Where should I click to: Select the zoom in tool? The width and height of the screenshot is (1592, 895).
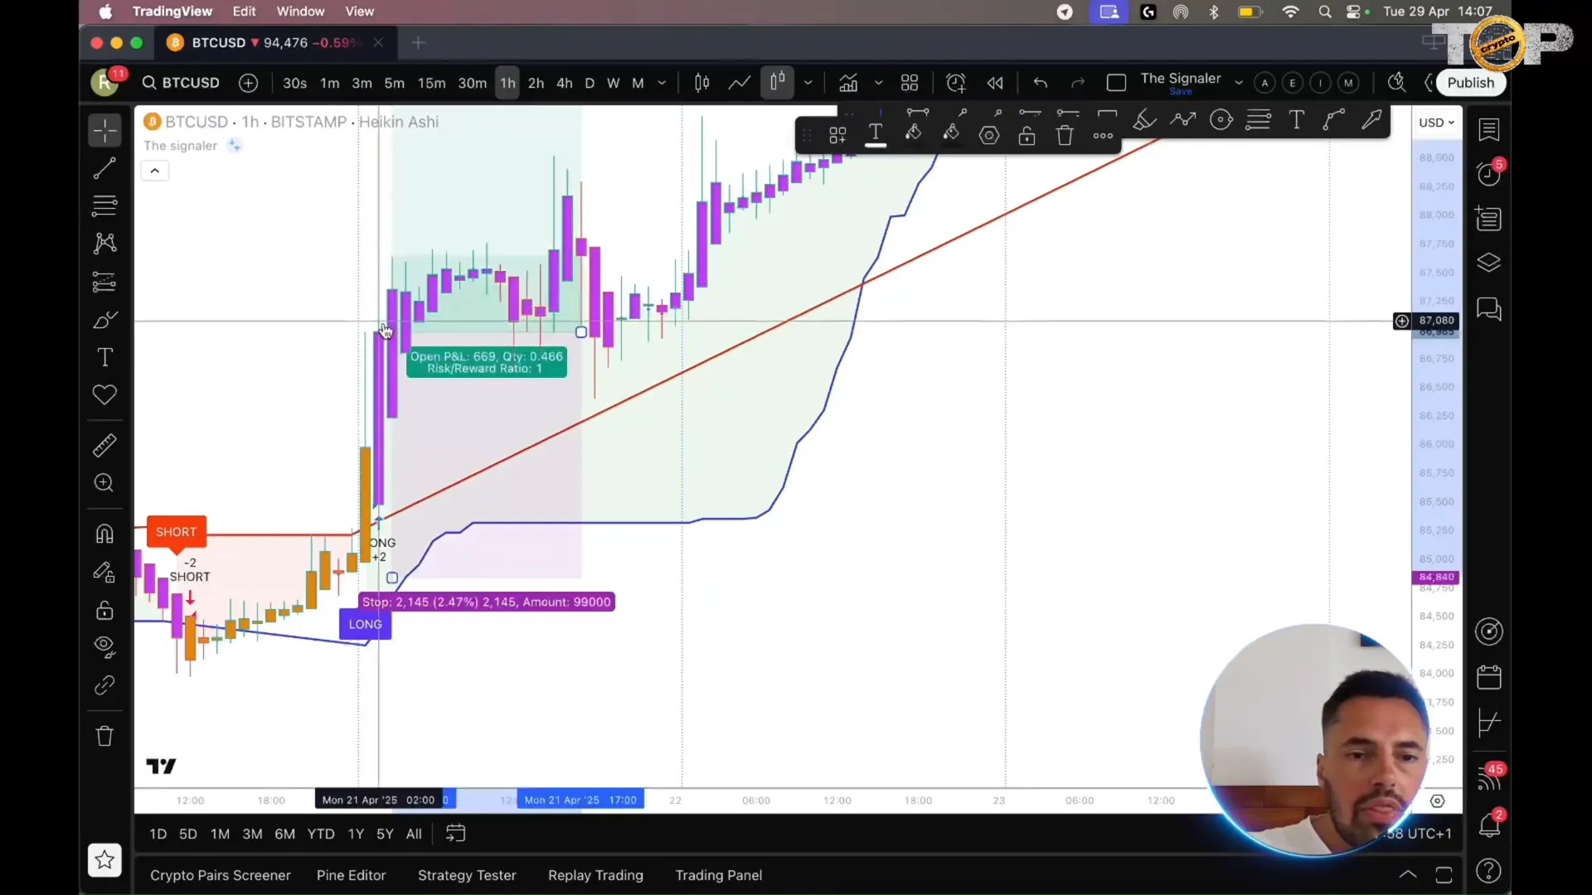[104, 483]
